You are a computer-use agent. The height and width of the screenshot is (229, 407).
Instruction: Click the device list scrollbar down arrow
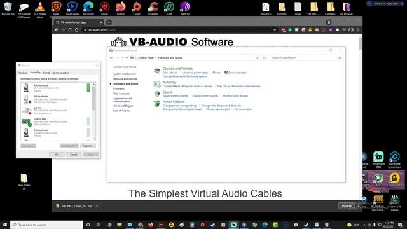click(94, 139)
